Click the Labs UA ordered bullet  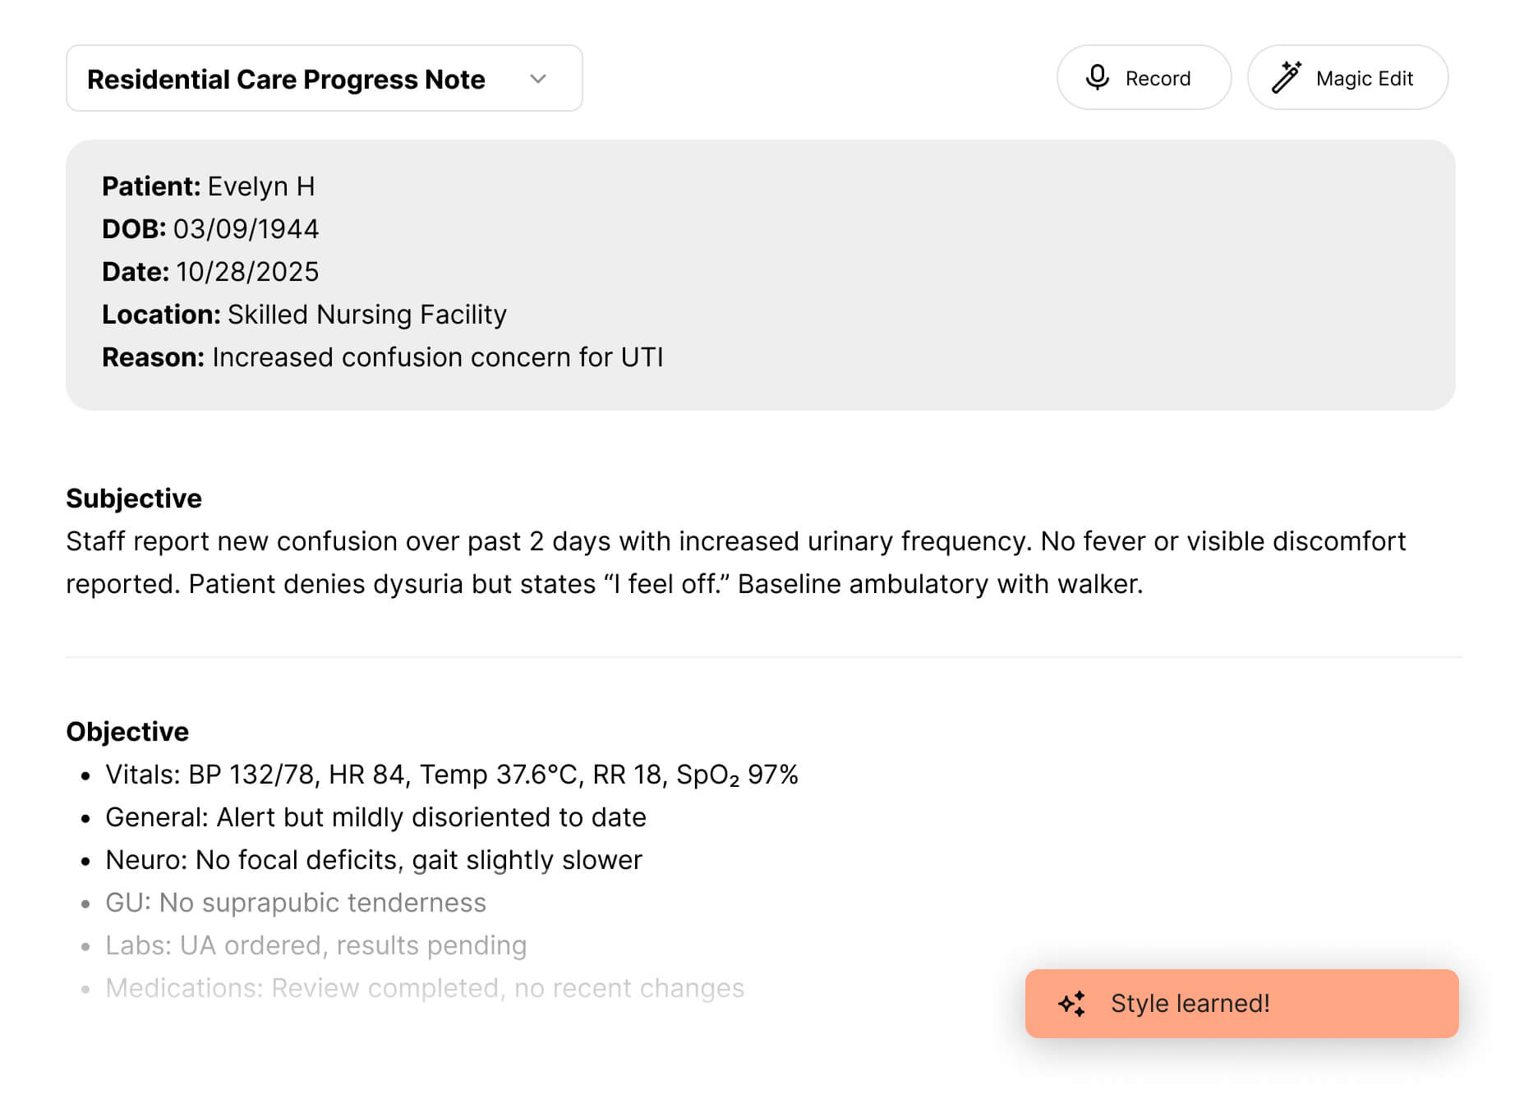click(315, 945)
